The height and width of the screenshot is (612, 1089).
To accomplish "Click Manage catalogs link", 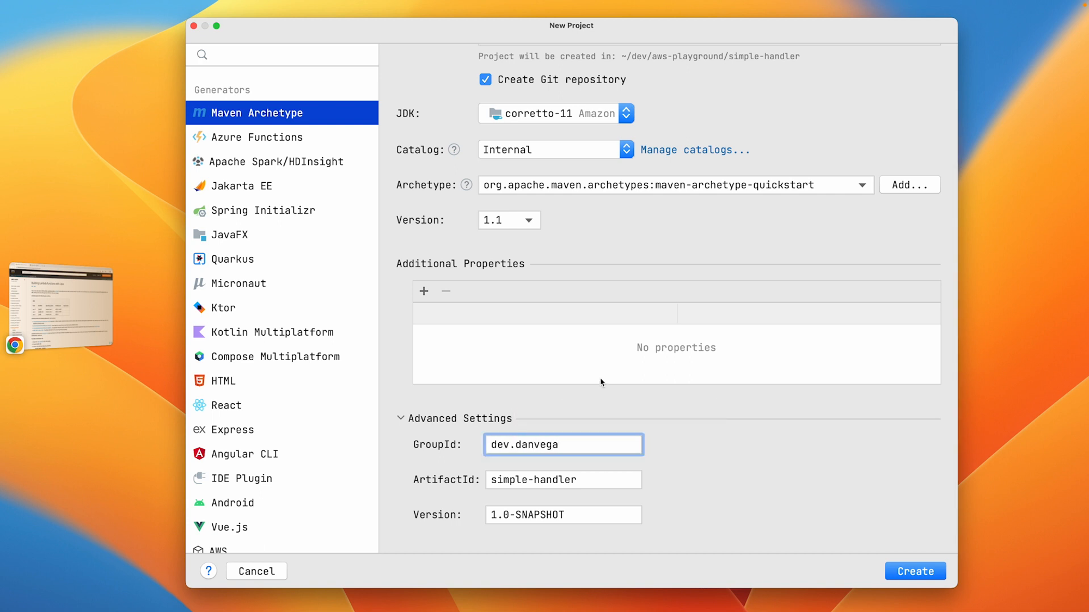I will (x=695, y=149).
